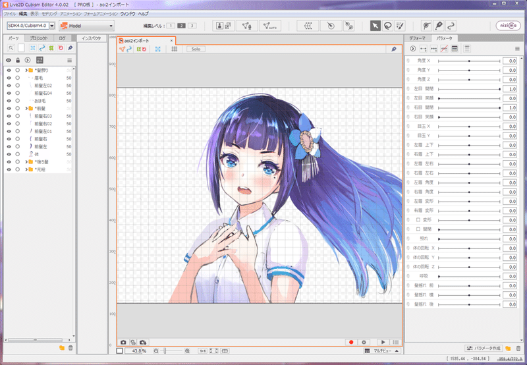Select the lasso selection tool

pos(387,26)
